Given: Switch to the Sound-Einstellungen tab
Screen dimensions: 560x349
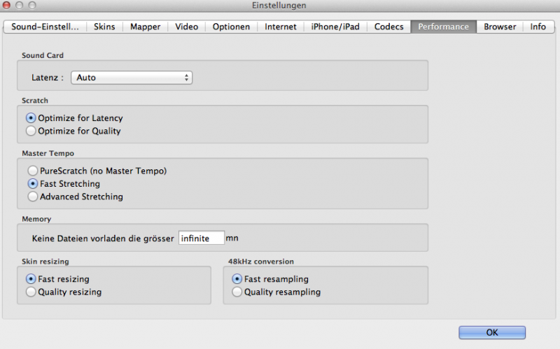Looking at the screenshot, I should (45, 27).
